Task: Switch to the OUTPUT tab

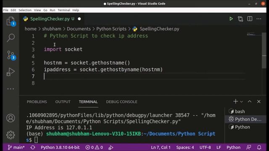Action: point(63,102)
